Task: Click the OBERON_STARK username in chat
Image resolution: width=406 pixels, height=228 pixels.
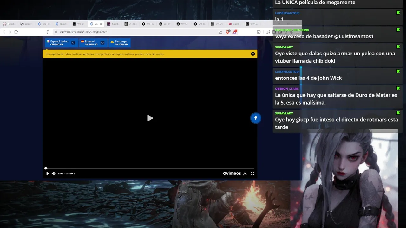Action: [287, 89]
